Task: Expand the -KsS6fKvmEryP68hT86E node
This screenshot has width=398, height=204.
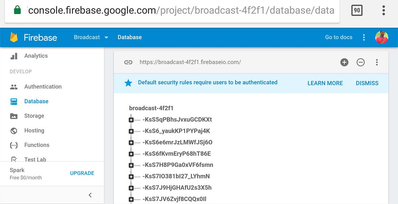Action: tap(131, 154)
